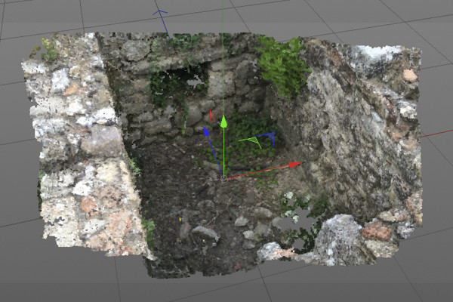Select the green Y-axis arrowhead of the gizmo
The width and height of the screenshot is (453, 302).
point(223,122)
